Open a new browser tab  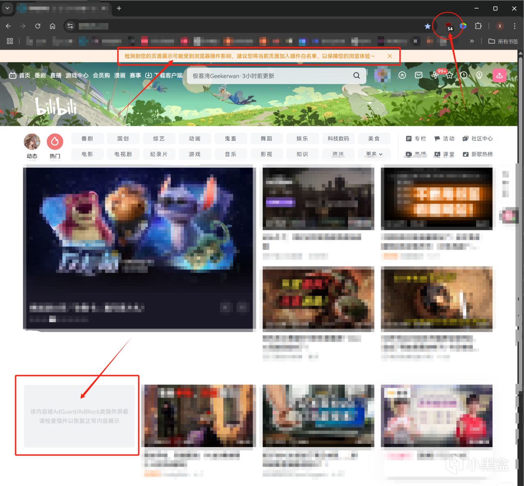tap(119, 8)
